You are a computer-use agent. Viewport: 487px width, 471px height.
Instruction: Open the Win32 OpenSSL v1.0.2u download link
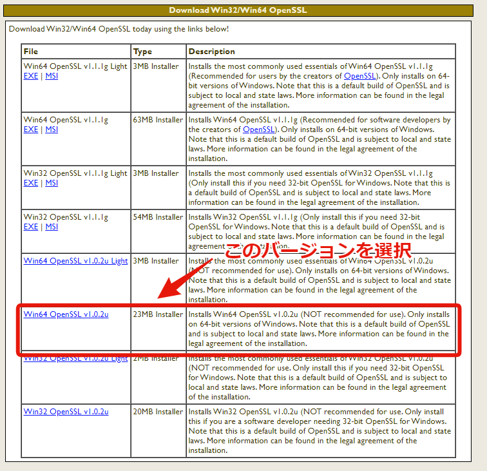66,411
